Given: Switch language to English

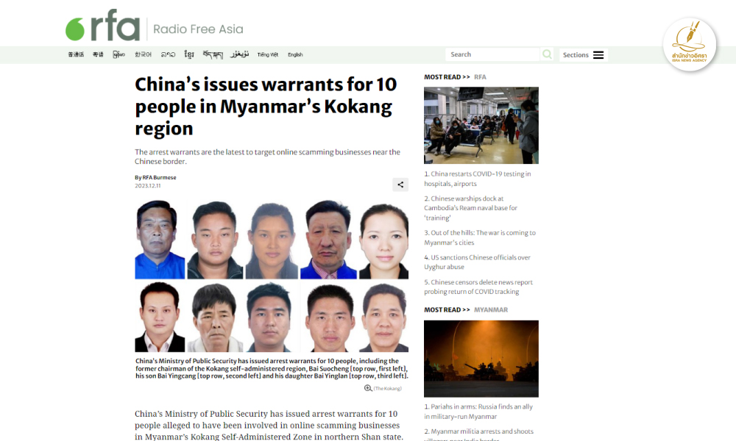Looking at the screenshot, I should coord(295,55).
